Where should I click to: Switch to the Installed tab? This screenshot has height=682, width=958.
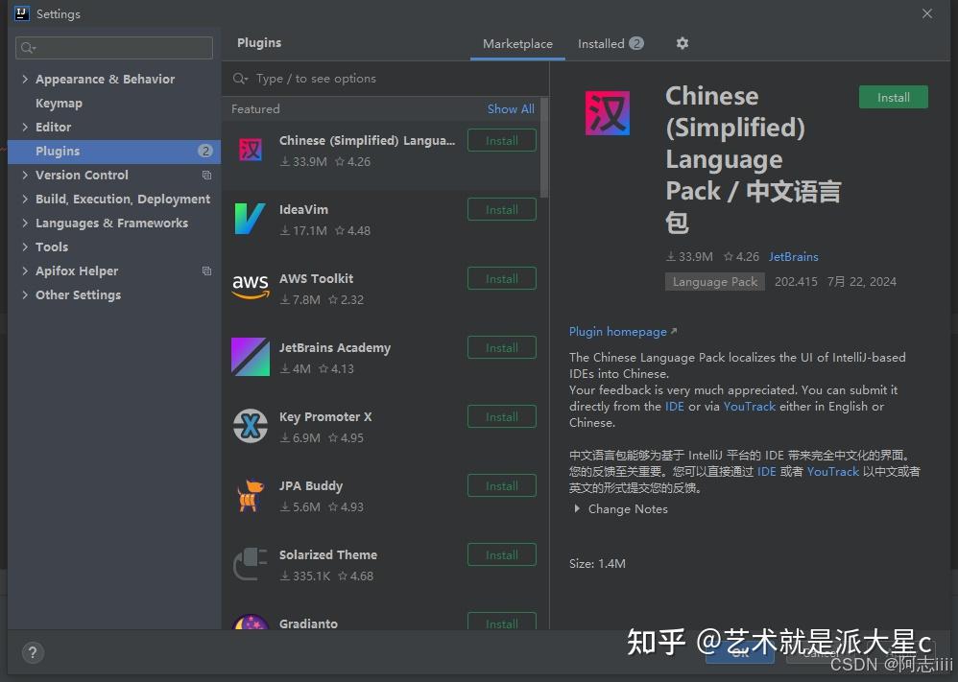click(x=611, y=44)
